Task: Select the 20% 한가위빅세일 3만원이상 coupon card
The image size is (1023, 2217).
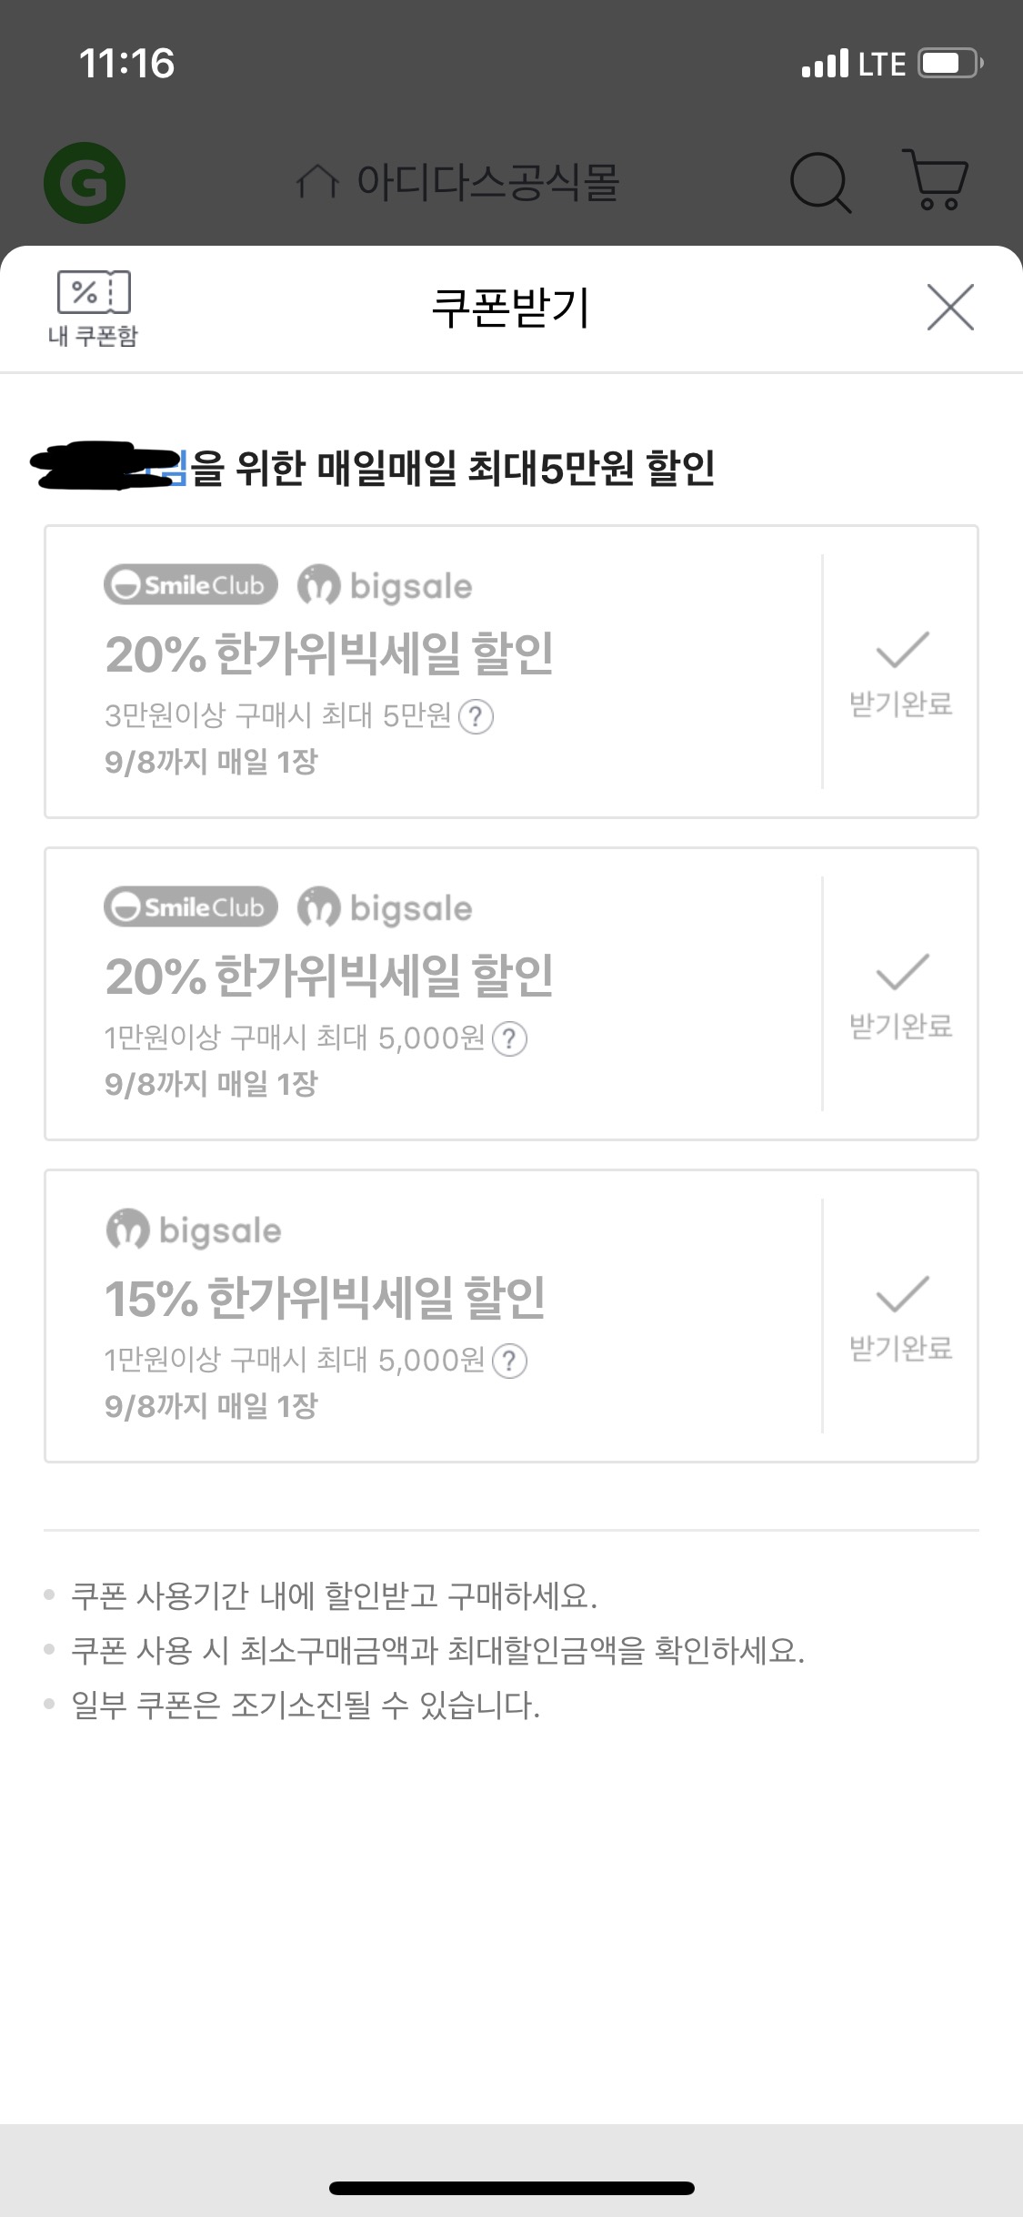Action: click(511, 672)
